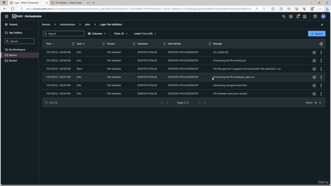The height and width of the screenshot is (186, 331).
Task: Navigate to Automations breadcrumb
Action: [67, 24]
